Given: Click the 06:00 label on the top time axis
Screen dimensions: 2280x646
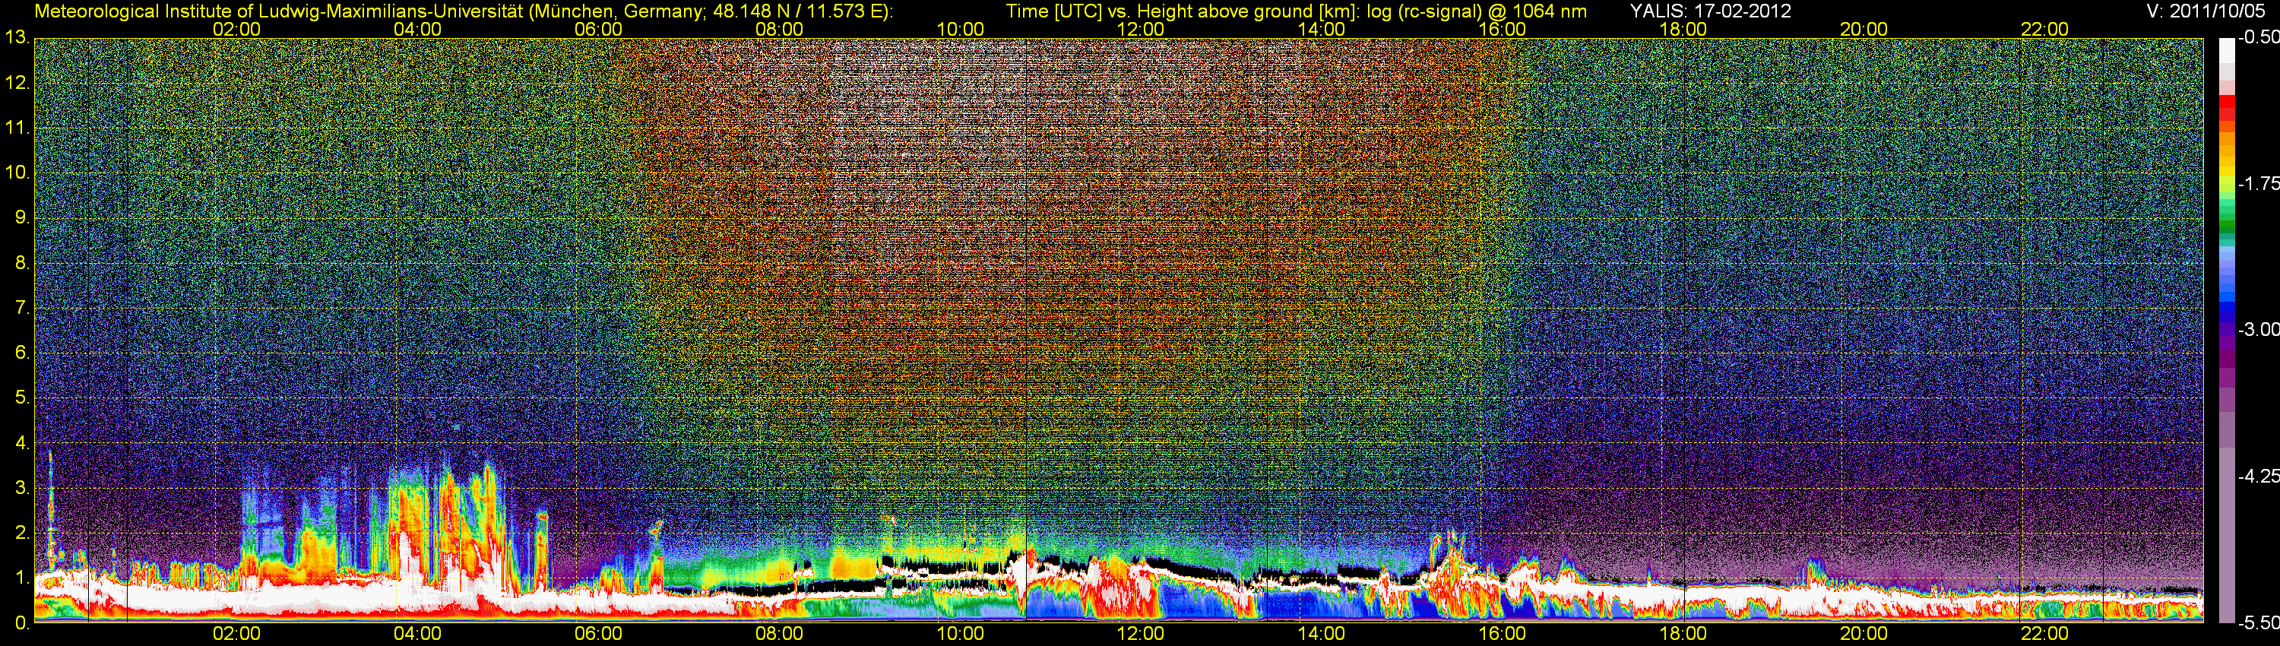Looking at the screenshot, I should coord(598,29).
